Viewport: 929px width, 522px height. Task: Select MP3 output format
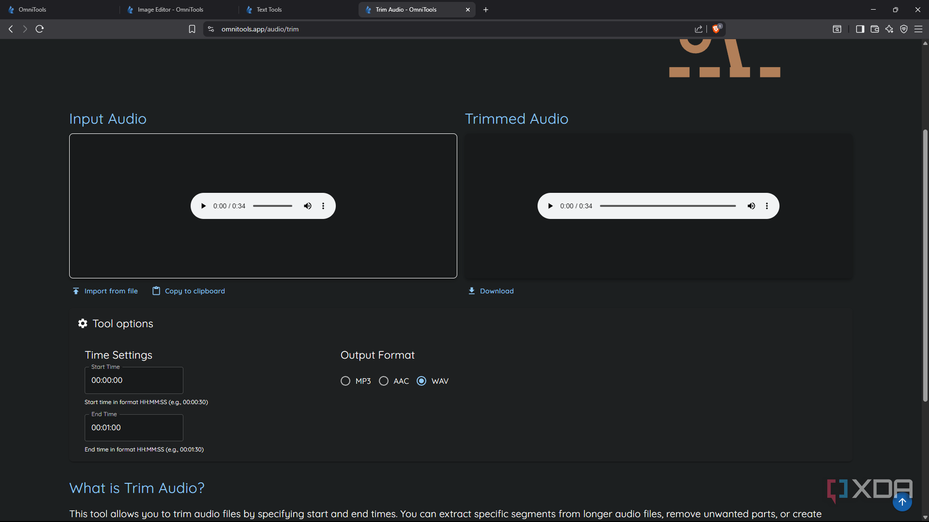pyautogui.click(x=345, y=381)
